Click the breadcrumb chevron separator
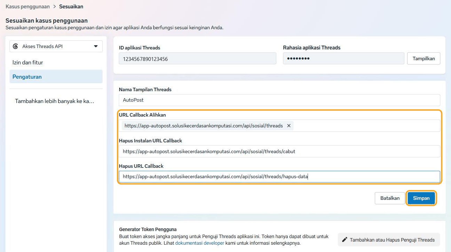451x252 pixels. (x=55, y=7)
